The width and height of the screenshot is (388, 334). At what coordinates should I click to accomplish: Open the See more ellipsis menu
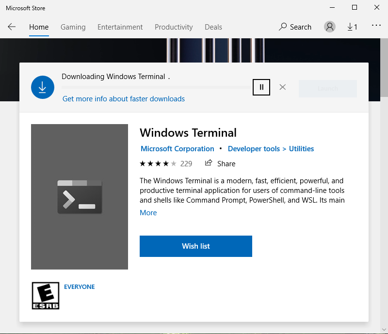[376, 25]
